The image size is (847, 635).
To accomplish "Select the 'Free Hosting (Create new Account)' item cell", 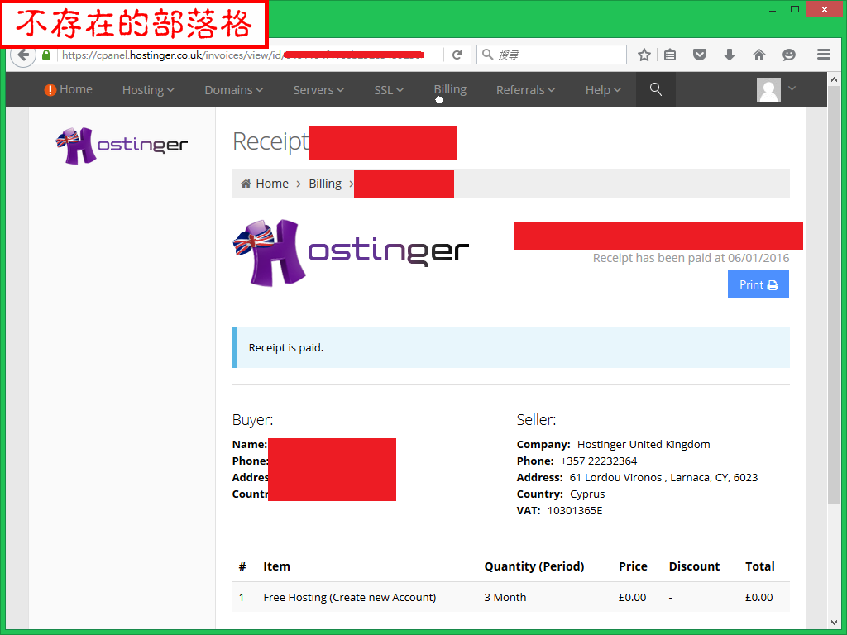I will click(x=350, y=597).
